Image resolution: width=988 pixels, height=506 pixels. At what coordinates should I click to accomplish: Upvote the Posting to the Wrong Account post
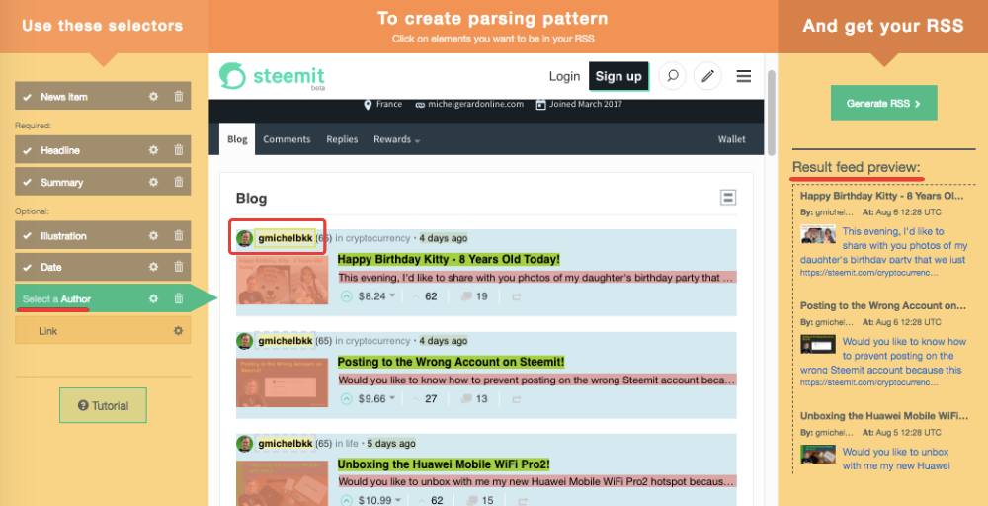click(x=346, y=398)
